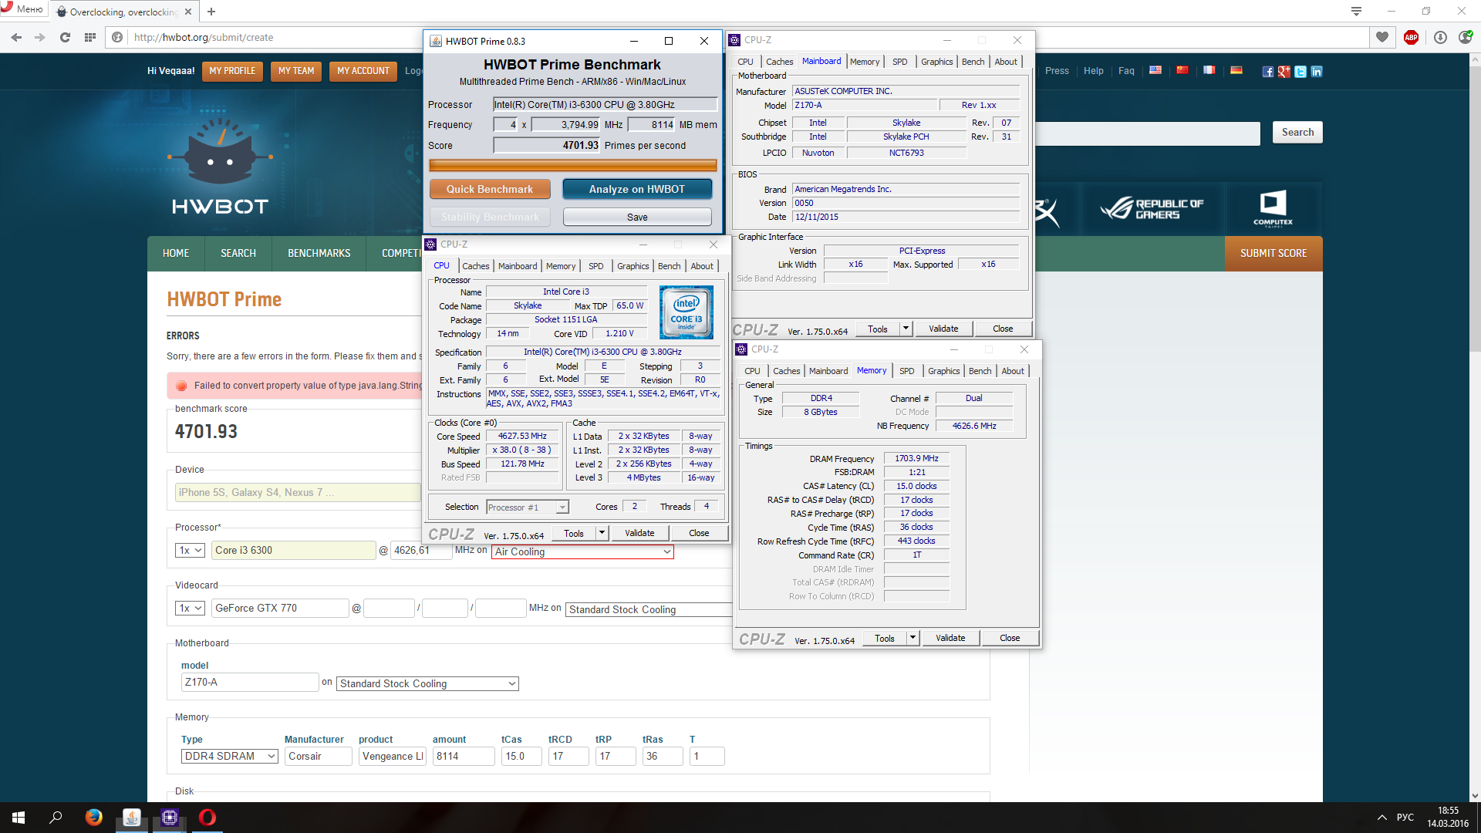Image resolution: width=1481 pixels, height=833 pixels.
Task: Expand Tools arrow in CPU-Z CPU window
Action: tap(602, 533)
